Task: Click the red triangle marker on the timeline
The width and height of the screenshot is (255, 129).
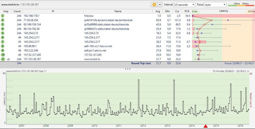Action: (x=205, y=126)
